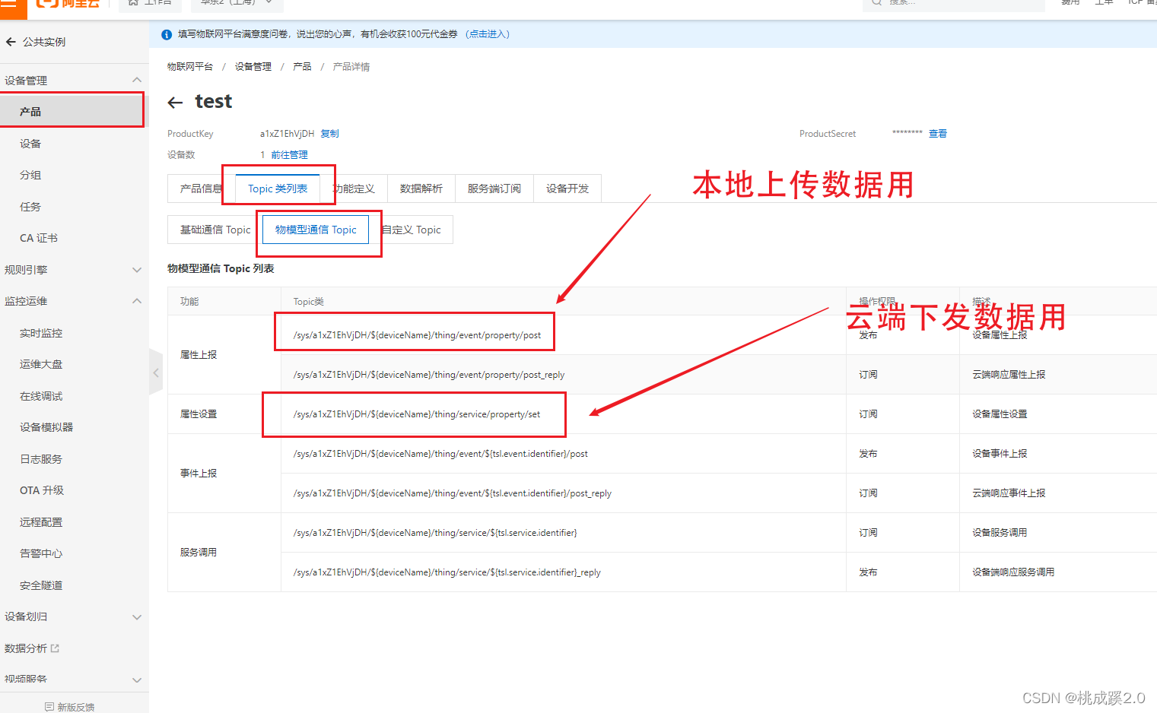Go to 分组 in the sidebar
1157x713 pixels.
[30, 175]
